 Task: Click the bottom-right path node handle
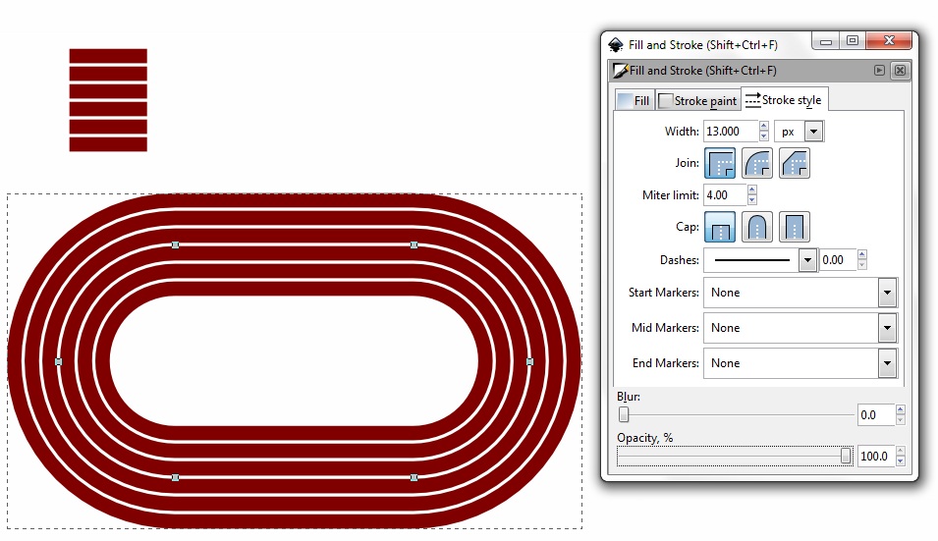pos(414,477)
